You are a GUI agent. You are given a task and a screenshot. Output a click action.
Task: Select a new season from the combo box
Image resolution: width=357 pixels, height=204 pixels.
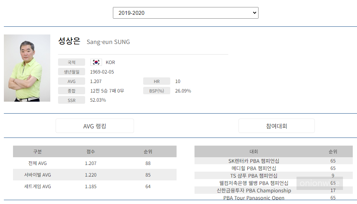point(185,13)
